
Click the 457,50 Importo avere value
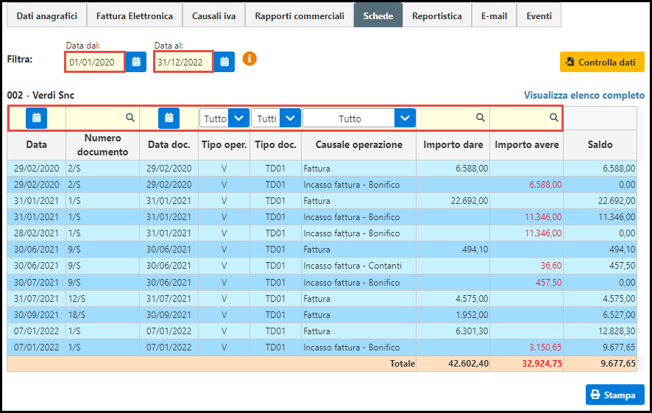548,283
